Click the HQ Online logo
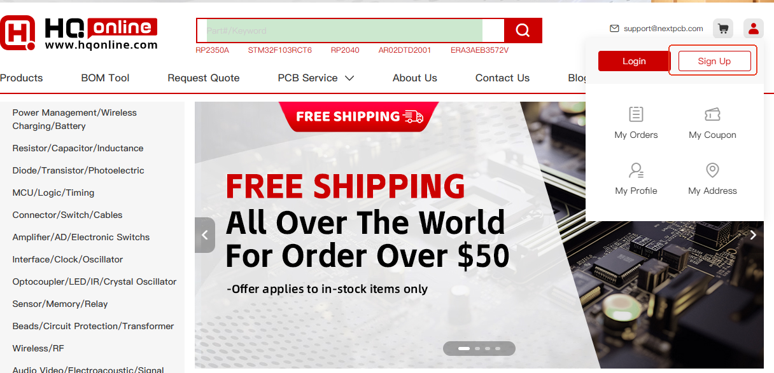The height and width of the screenshot is (373, 774). coord(79,33)
